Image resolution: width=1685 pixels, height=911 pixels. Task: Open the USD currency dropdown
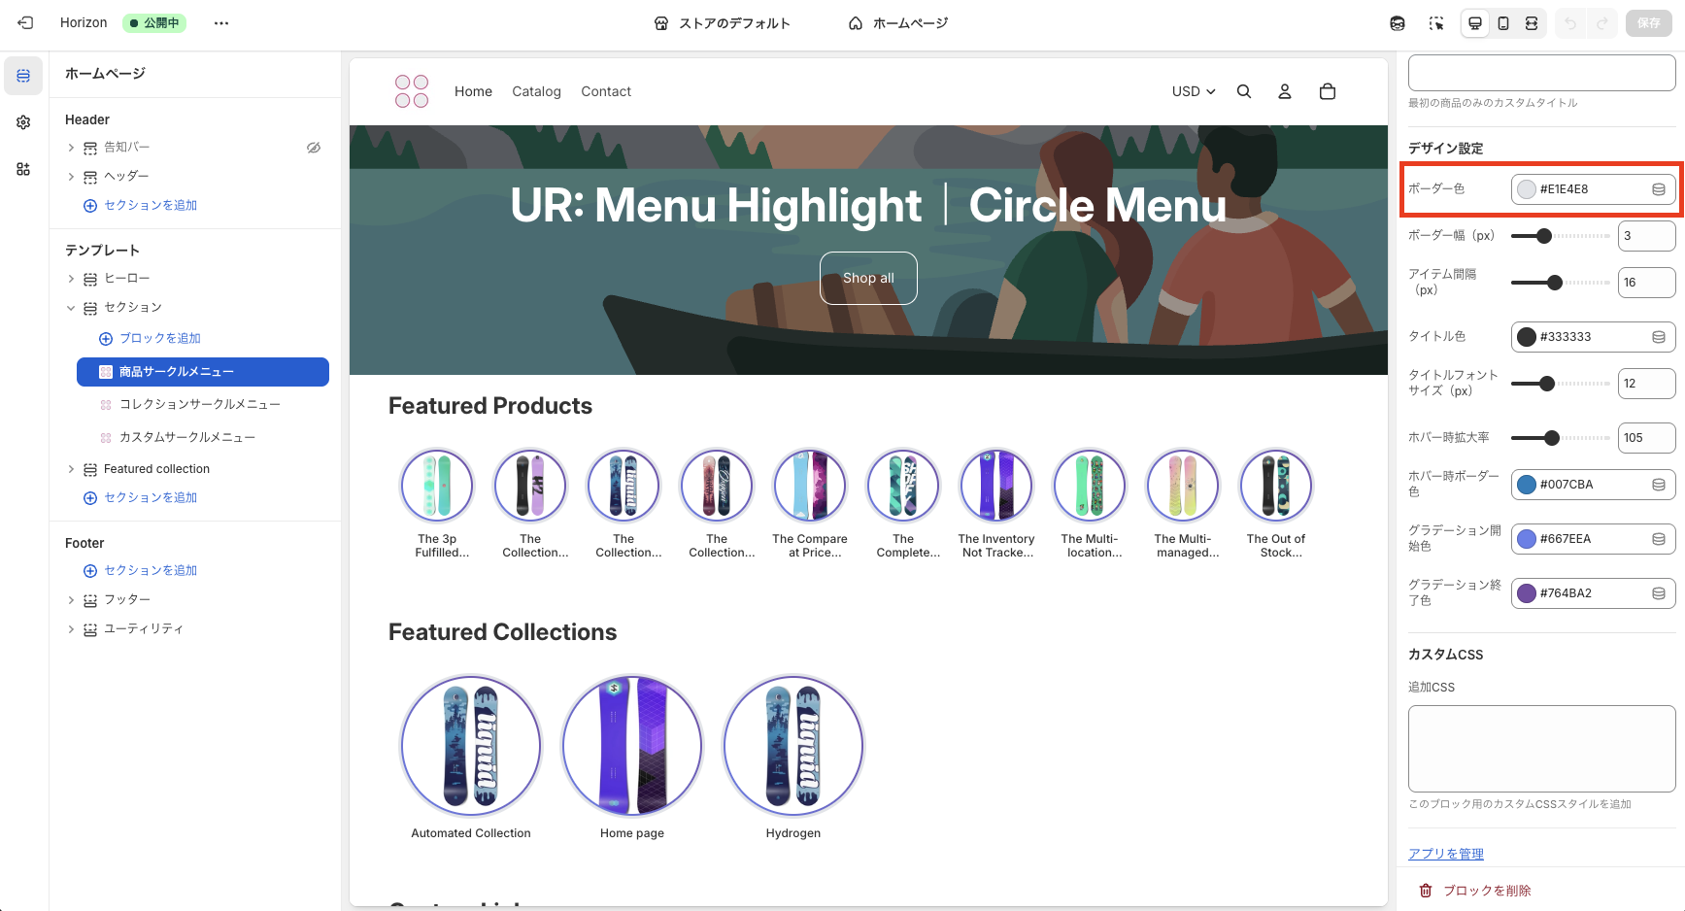point(1194,91)
